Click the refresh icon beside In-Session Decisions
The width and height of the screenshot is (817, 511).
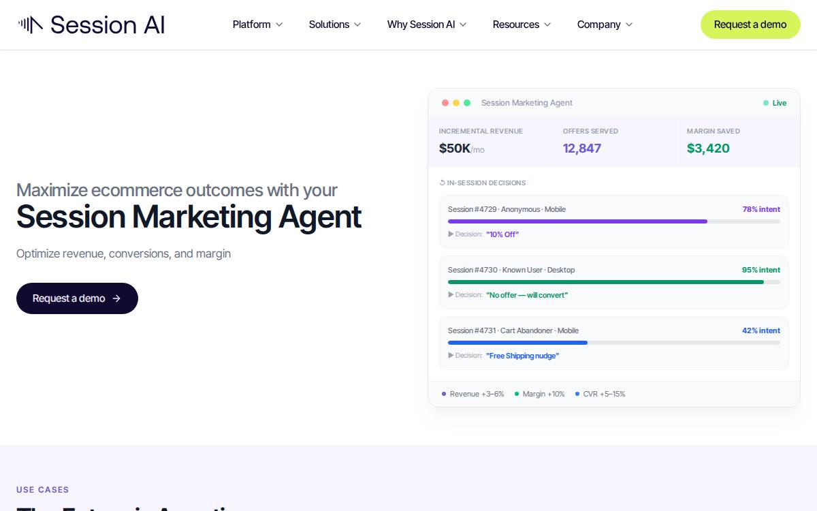click(443, 183)
